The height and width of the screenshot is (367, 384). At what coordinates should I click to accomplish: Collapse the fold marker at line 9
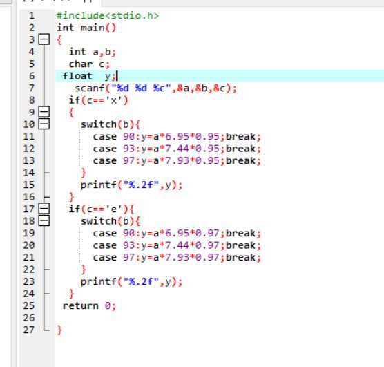click(44, 112)
